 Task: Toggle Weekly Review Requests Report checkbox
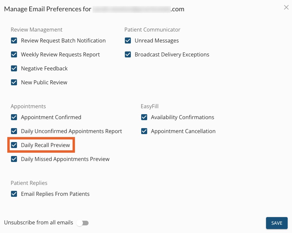(x=14, y=54)
